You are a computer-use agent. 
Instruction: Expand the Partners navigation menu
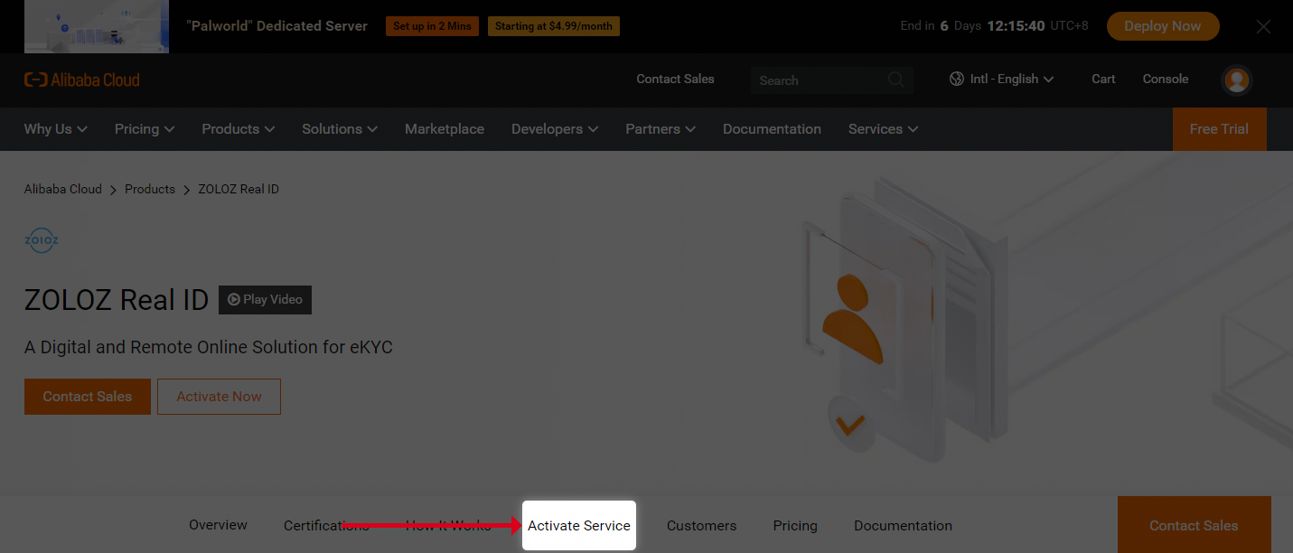coord(661,129)
